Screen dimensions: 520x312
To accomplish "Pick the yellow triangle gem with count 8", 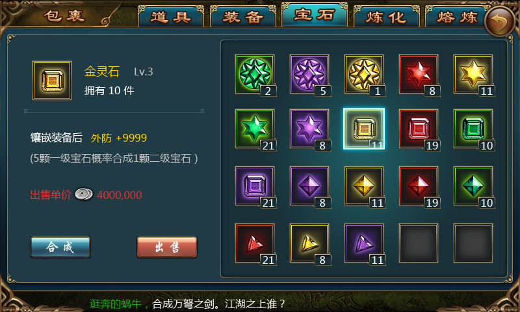I will [x=309, y=243].
